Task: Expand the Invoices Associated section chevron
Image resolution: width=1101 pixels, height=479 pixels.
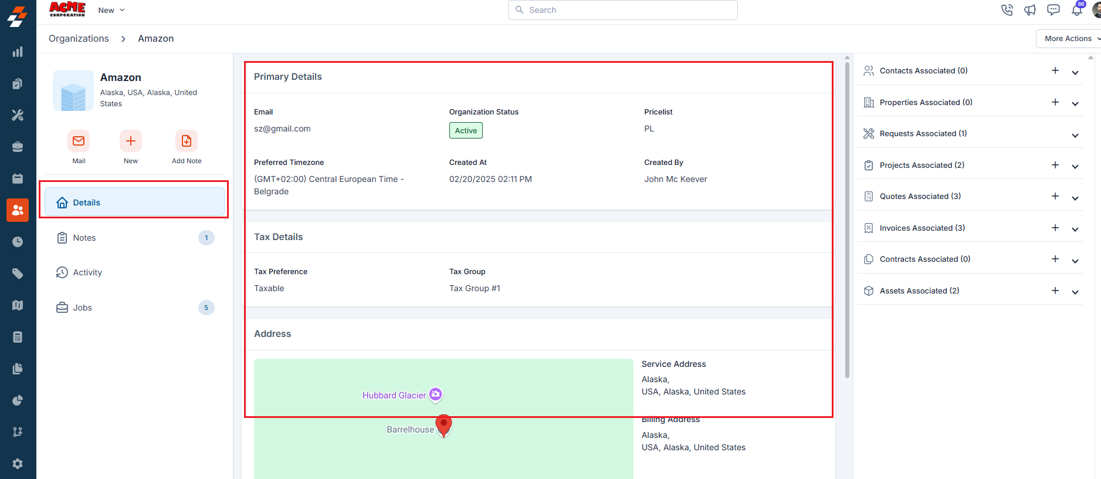Action: 1075,229
